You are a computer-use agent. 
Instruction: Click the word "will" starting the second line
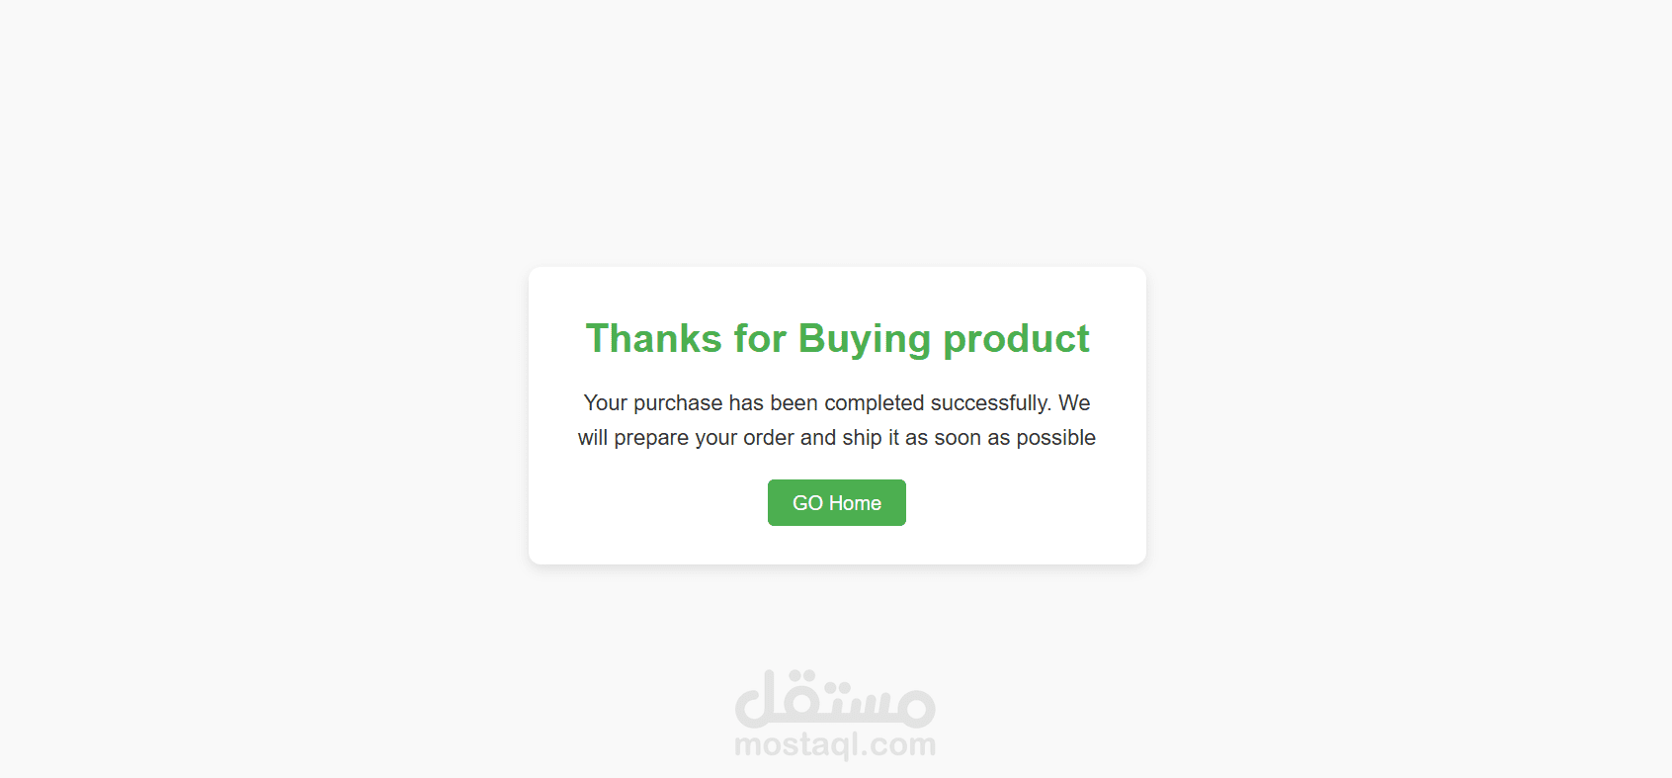pos(593,437)
